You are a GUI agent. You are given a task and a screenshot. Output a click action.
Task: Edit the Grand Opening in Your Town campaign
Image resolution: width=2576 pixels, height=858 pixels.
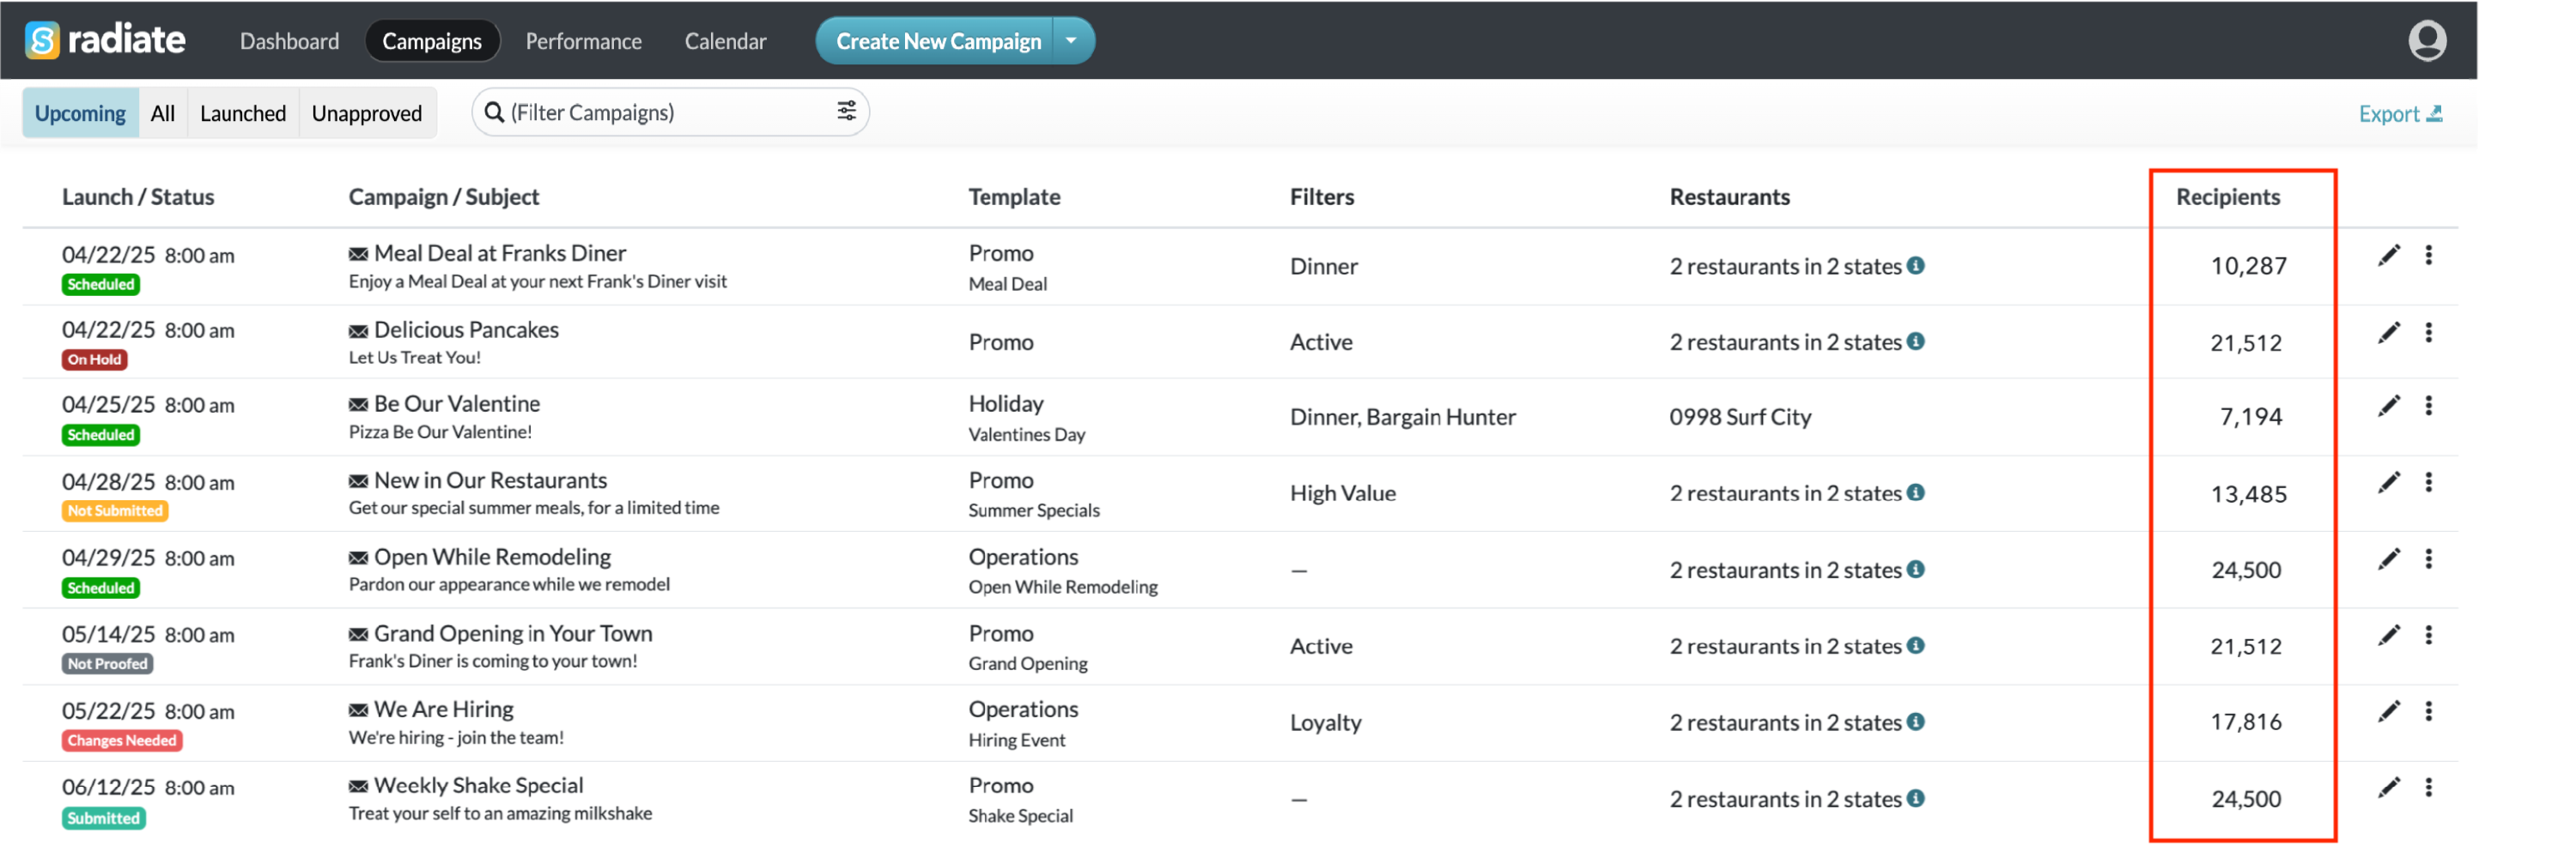click(x=2389, y=635)
